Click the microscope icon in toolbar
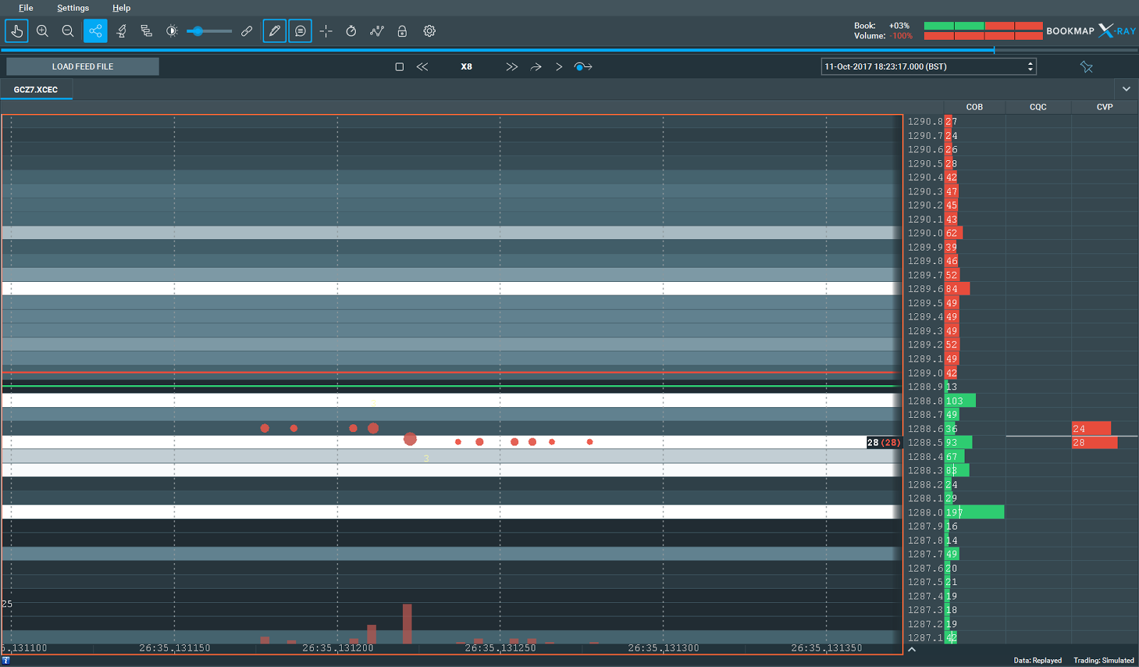This screenshot has height=667, width=1139. pos(122,31)
